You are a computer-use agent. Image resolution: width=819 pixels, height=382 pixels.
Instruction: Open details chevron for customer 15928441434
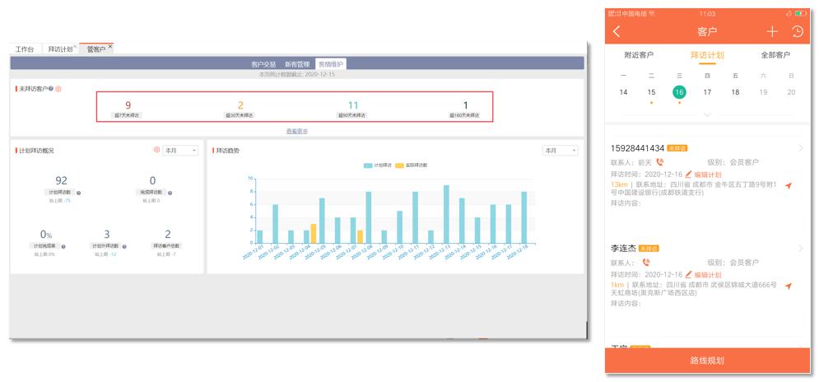[801, 148]
